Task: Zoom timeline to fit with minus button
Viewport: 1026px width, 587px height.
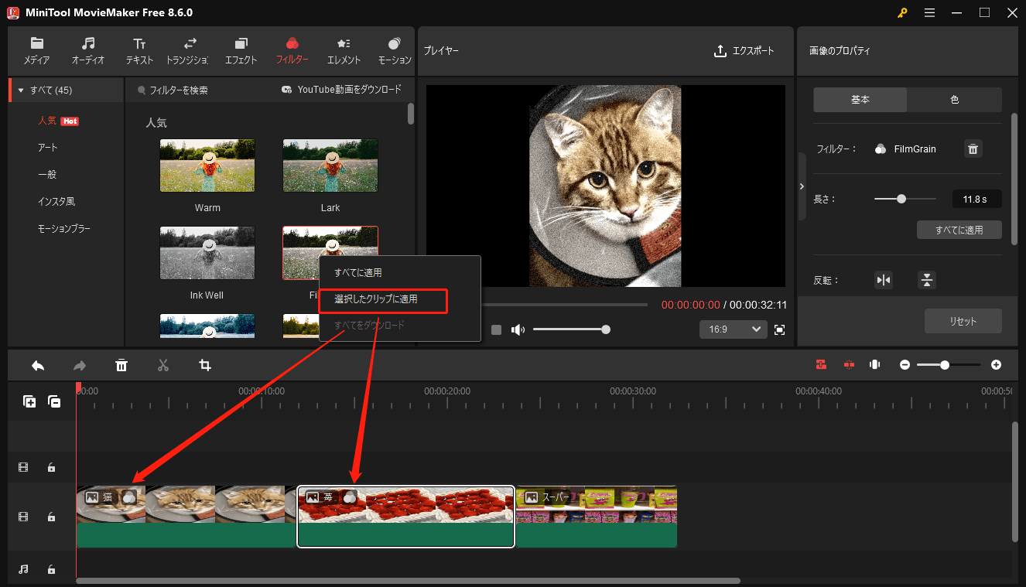Action: tap(905, 364)
